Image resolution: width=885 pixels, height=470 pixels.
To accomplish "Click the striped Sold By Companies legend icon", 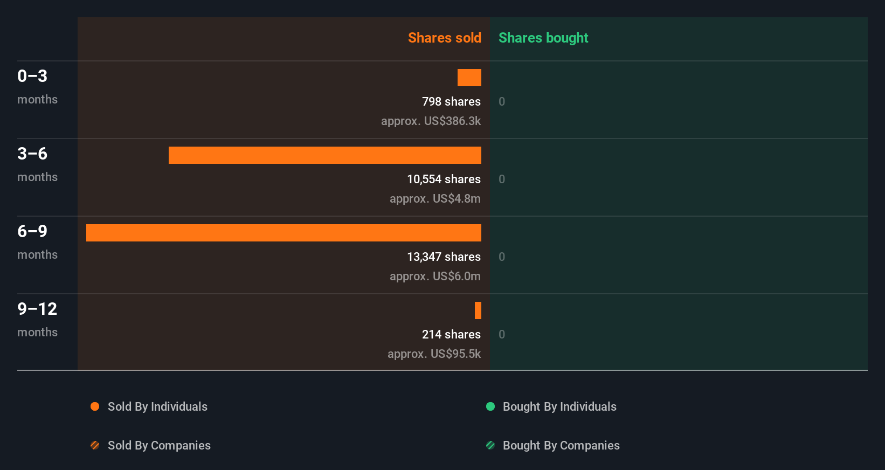I will pos(95,445).
